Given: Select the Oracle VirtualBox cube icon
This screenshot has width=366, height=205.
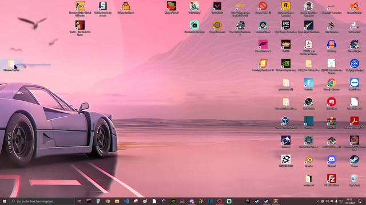Looking at the screenshot, I should coord(286,122).
